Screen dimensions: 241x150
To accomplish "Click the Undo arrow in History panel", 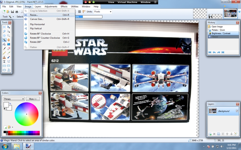I will click(214, 52).
